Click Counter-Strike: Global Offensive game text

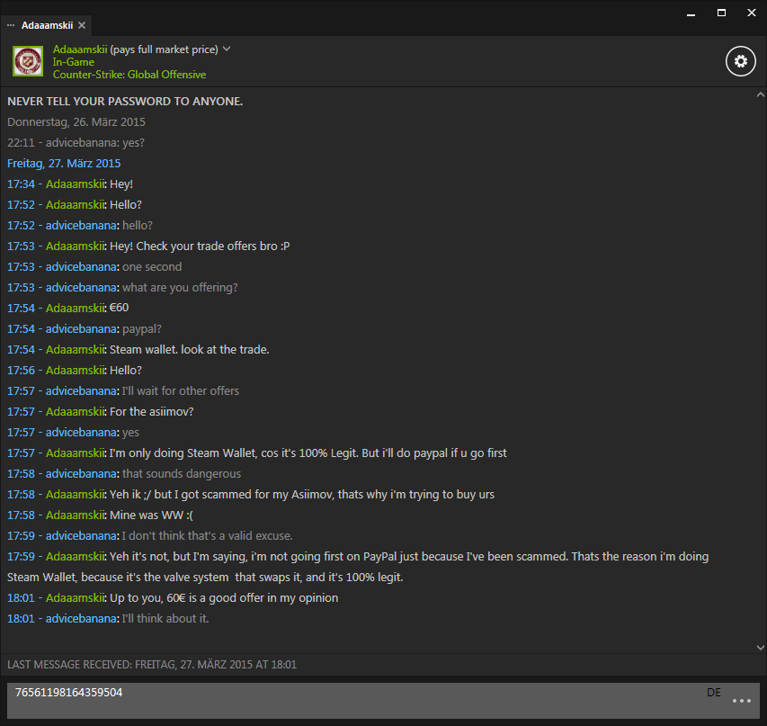click(129, 75)
